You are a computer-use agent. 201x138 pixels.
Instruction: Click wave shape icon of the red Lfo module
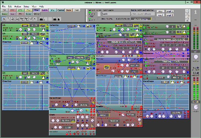point(107,67)
